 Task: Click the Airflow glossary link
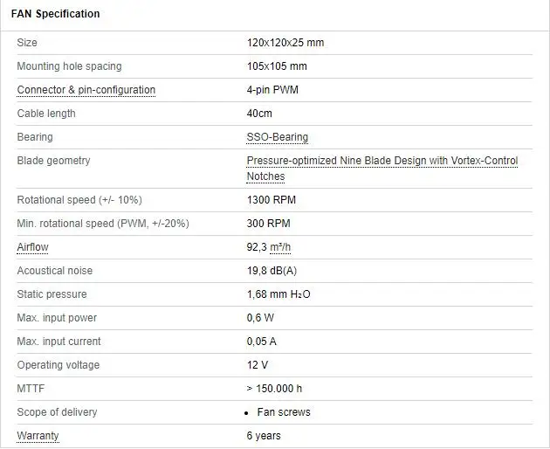(32, 247)
